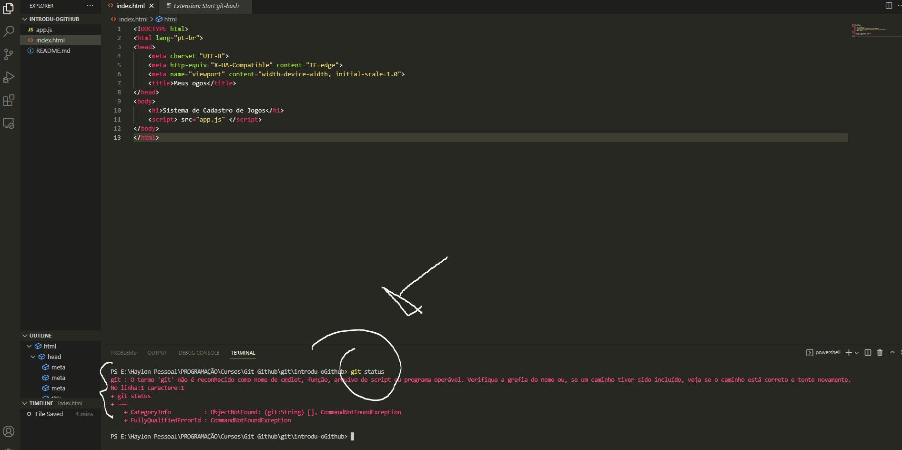Switch to the TERMINAL panel tab
This screenshot has height=450, width=902.
(243, 353)
